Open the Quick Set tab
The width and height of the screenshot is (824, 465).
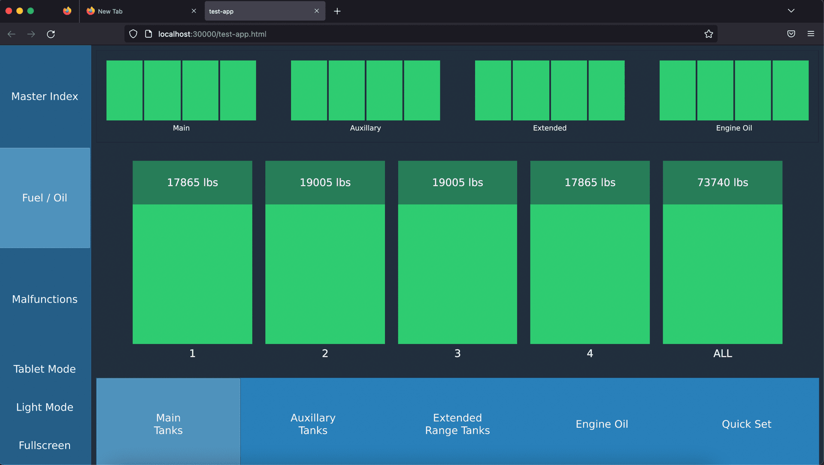point(746,424)
